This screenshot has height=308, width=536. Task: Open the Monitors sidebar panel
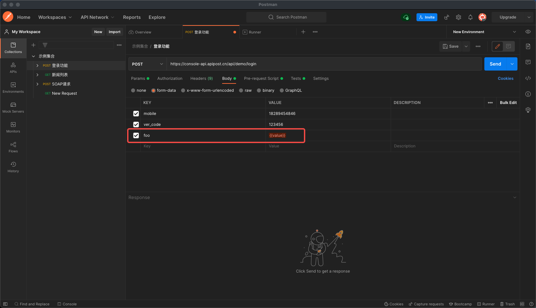coord(13,128)
